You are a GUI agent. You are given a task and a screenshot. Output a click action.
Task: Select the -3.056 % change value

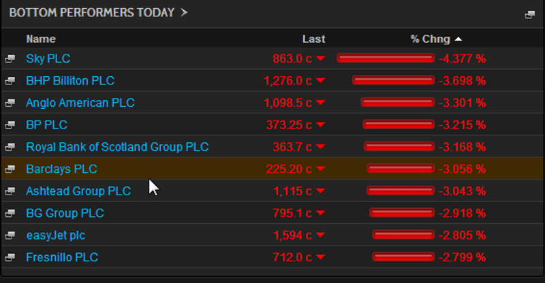pyautogui.click(x=463, y=169)
